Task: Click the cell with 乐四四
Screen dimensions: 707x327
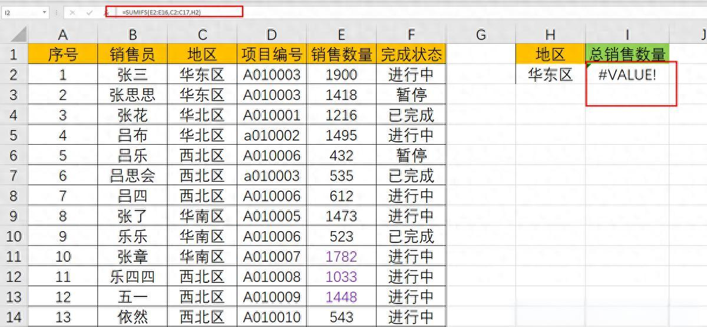Action: [133, 277]
